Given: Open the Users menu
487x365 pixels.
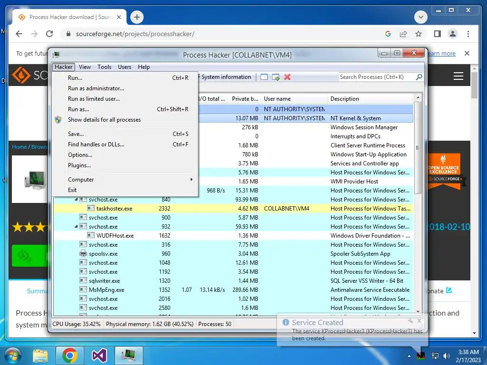Looking at the screenshot, I should 125,67.
